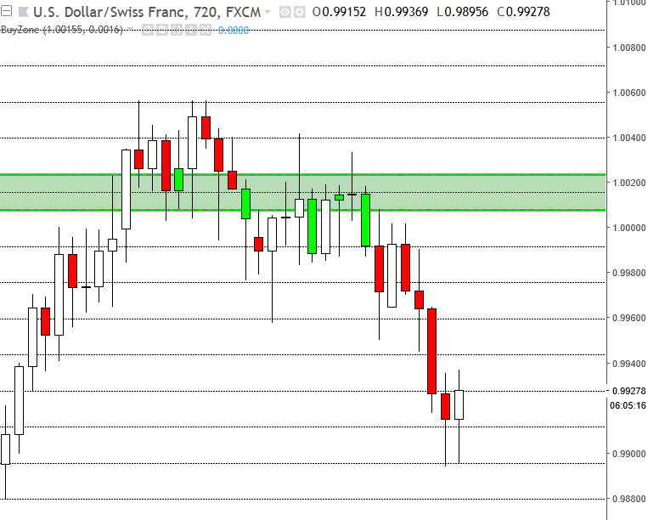Screen dimensions: 648x520
Task: Click the Close value C0.99278
Action: [524, 12]
